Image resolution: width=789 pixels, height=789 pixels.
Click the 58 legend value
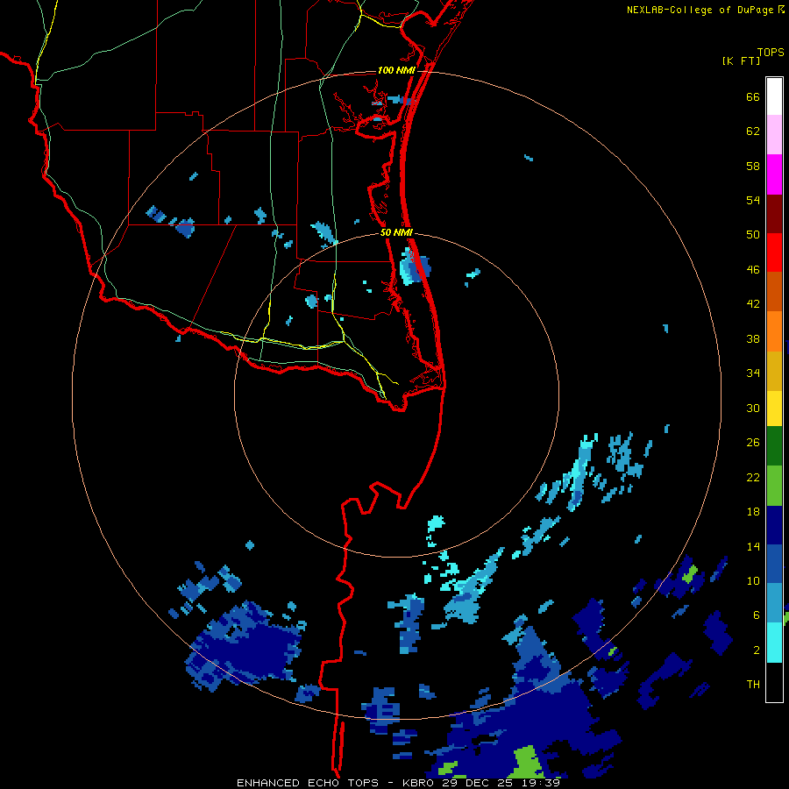coord(753,166)
